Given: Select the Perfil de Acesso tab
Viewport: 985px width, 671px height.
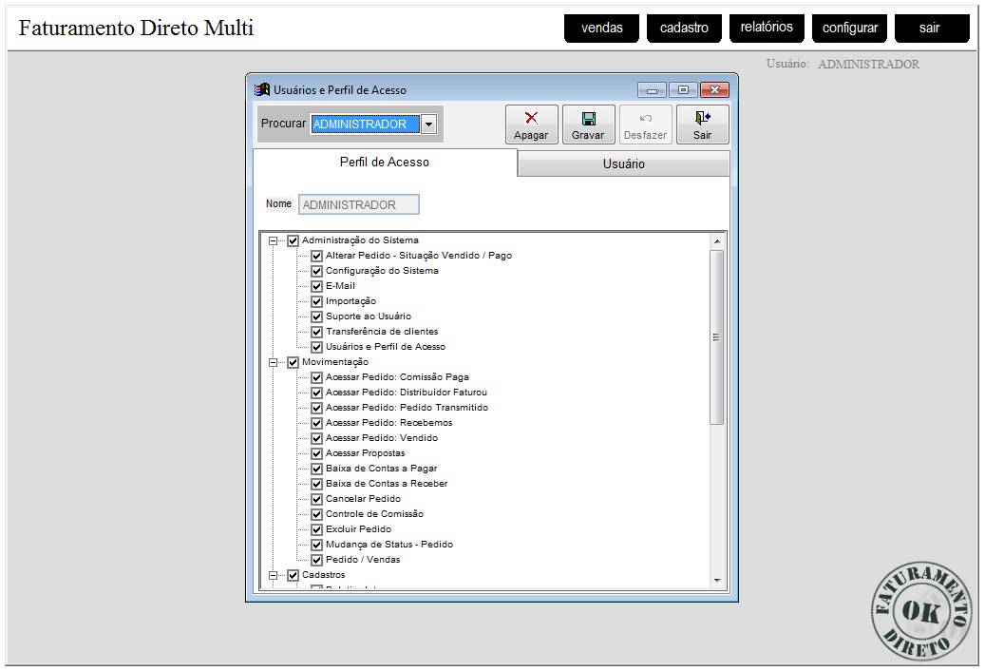Looking at the screenshot, I should [x=385, y=163].
